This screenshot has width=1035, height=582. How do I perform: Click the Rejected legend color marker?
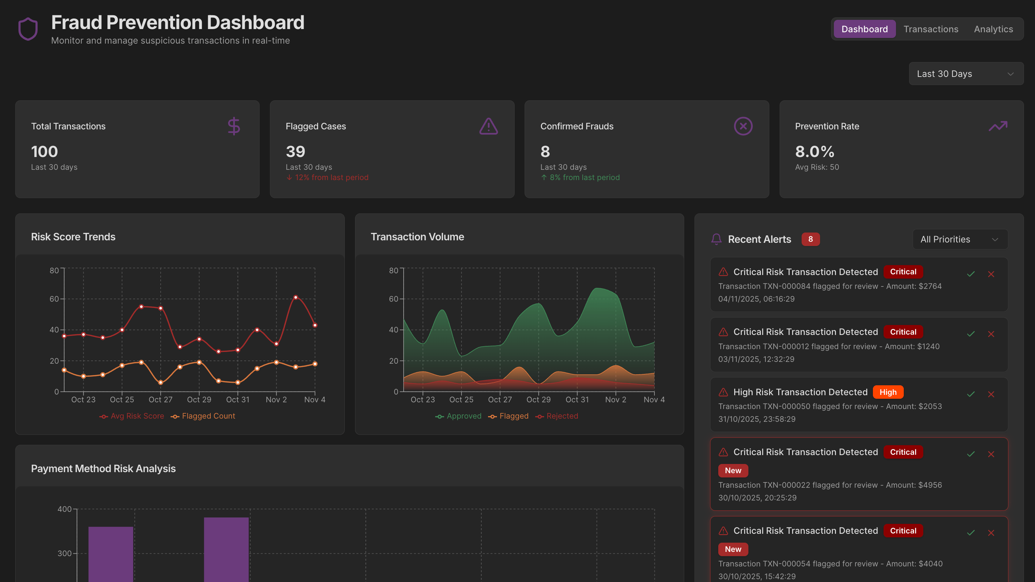[539, 416]
